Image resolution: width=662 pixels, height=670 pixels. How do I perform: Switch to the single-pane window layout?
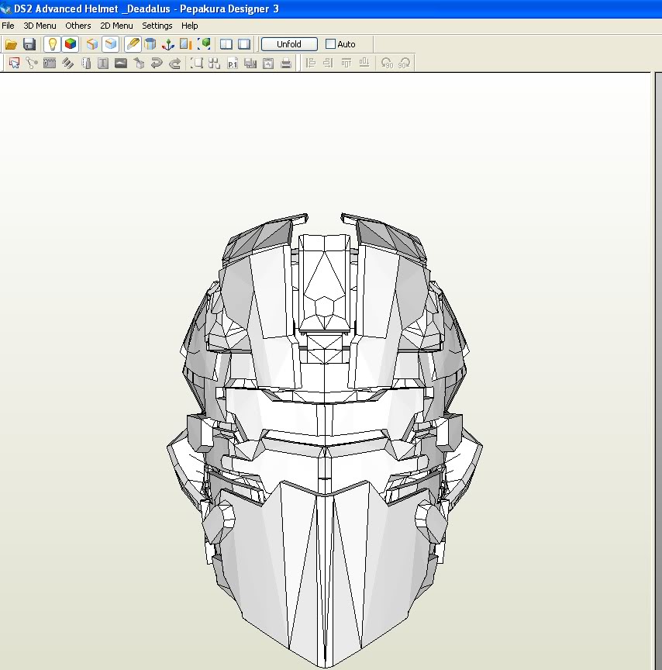coord(244,44)
